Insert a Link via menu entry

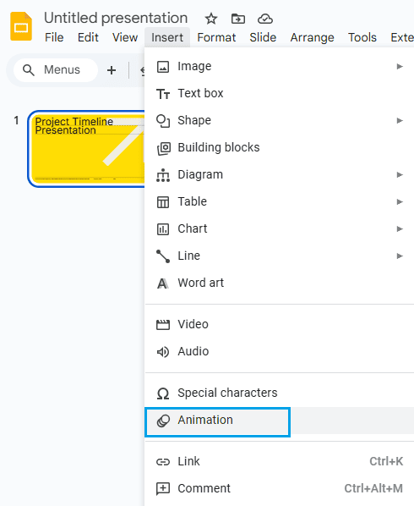pos(280,461)
